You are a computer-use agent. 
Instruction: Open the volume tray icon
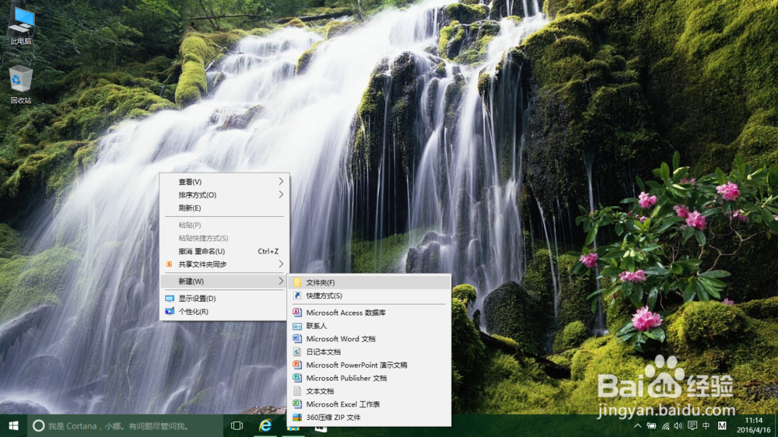(x=678, y=425)
